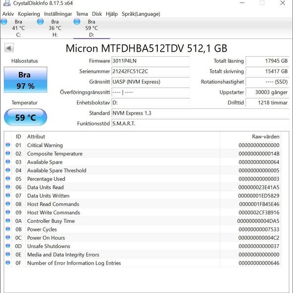
Task: Click raw value 0000000000646
Action: (x=259, y=263)
